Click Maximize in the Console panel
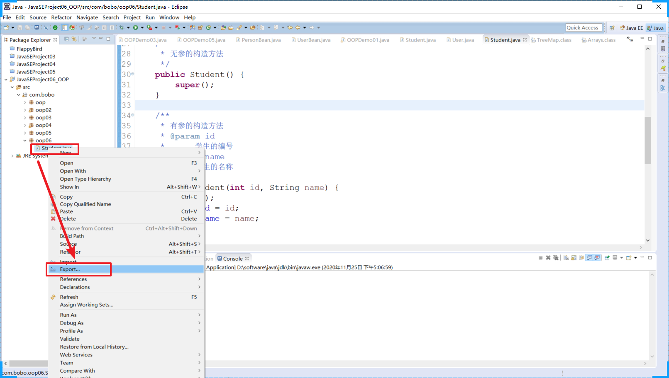The width and height of the screenshot is (669, 378). [x=650, y=257]
